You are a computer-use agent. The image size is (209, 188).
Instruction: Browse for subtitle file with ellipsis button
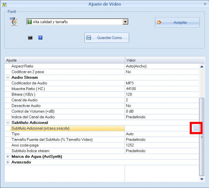(196, 129)
